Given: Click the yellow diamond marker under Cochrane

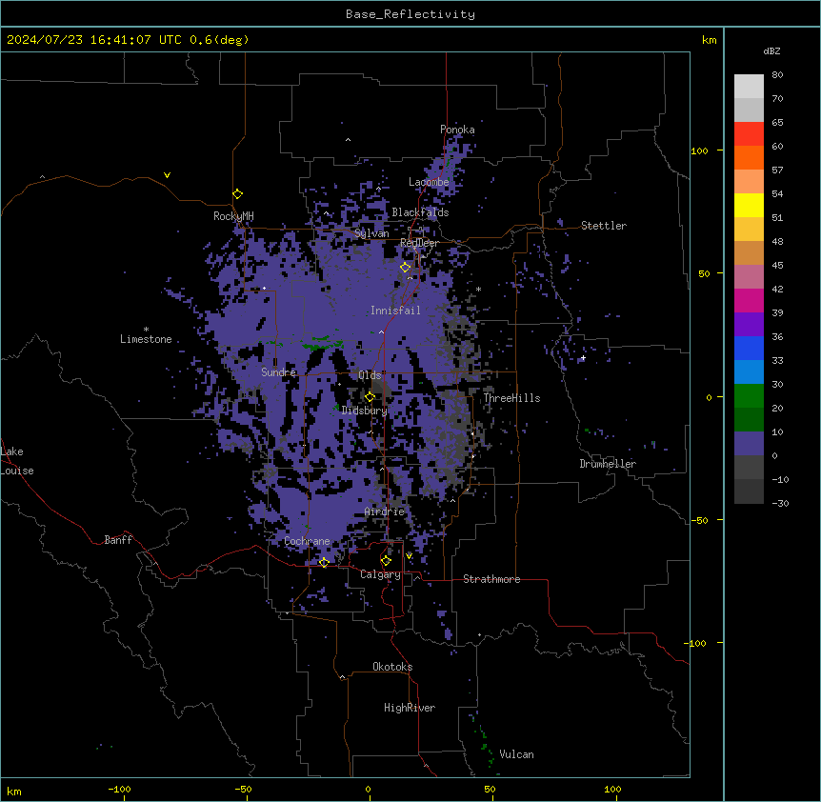Looking at the screenshot, I should click(x=324, y=562).
